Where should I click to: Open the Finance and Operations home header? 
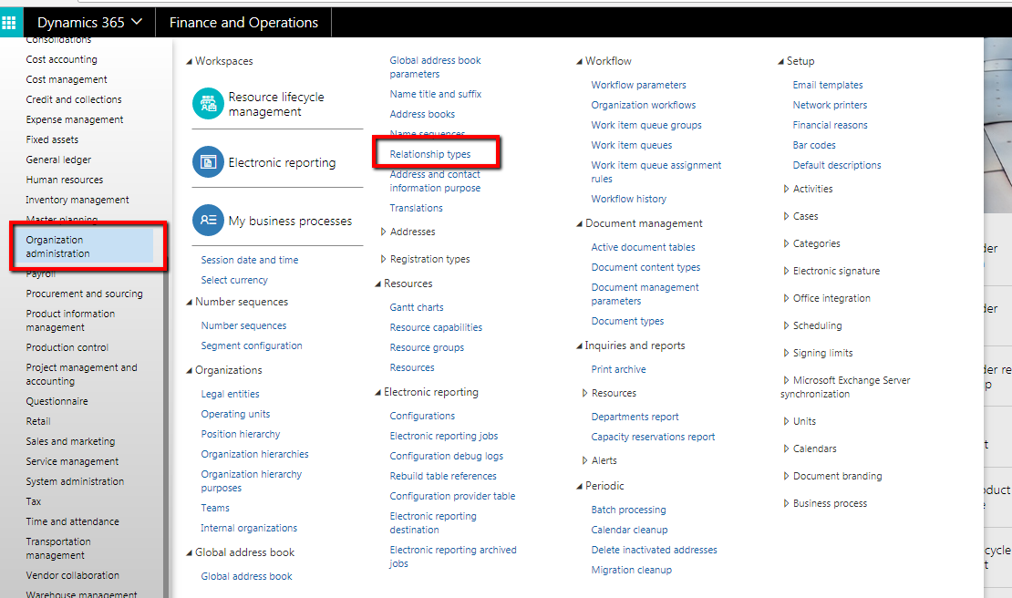point(243,22)
